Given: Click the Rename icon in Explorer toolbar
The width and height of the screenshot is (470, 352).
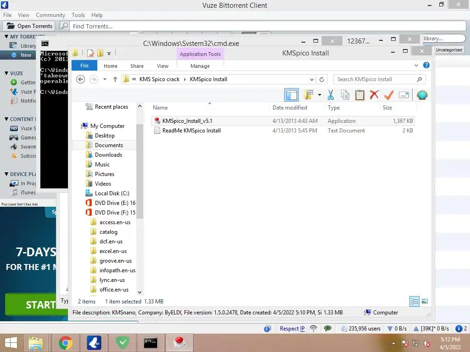Looking at the screenshot, I should 404,95.
